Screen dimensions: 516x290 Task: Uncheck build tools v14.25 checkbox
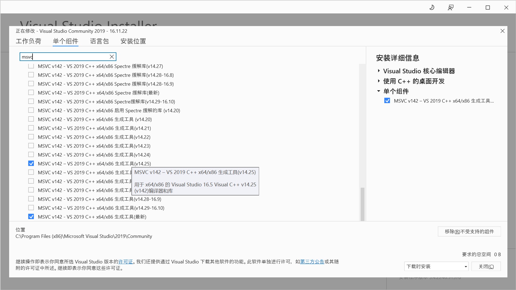31,164
